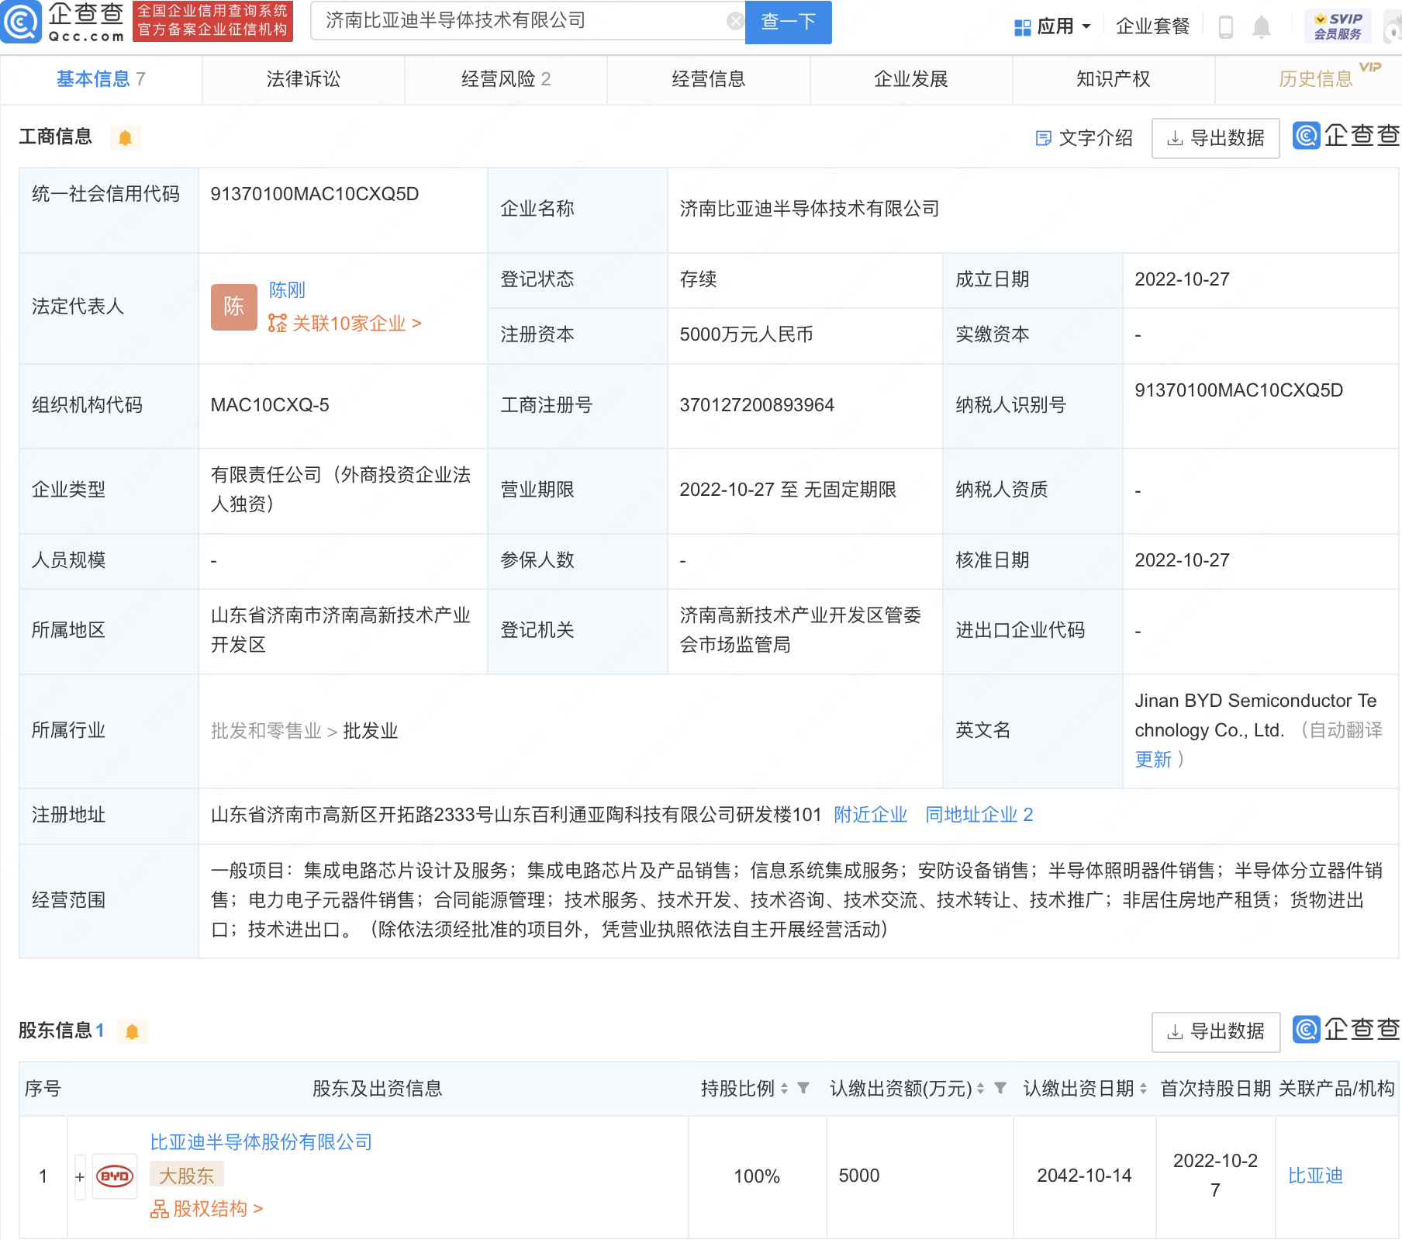The height and width of the screenshot is (1240, 1402).
Task: View 同地址企业 2 link
Action: (x=979, y=815)
